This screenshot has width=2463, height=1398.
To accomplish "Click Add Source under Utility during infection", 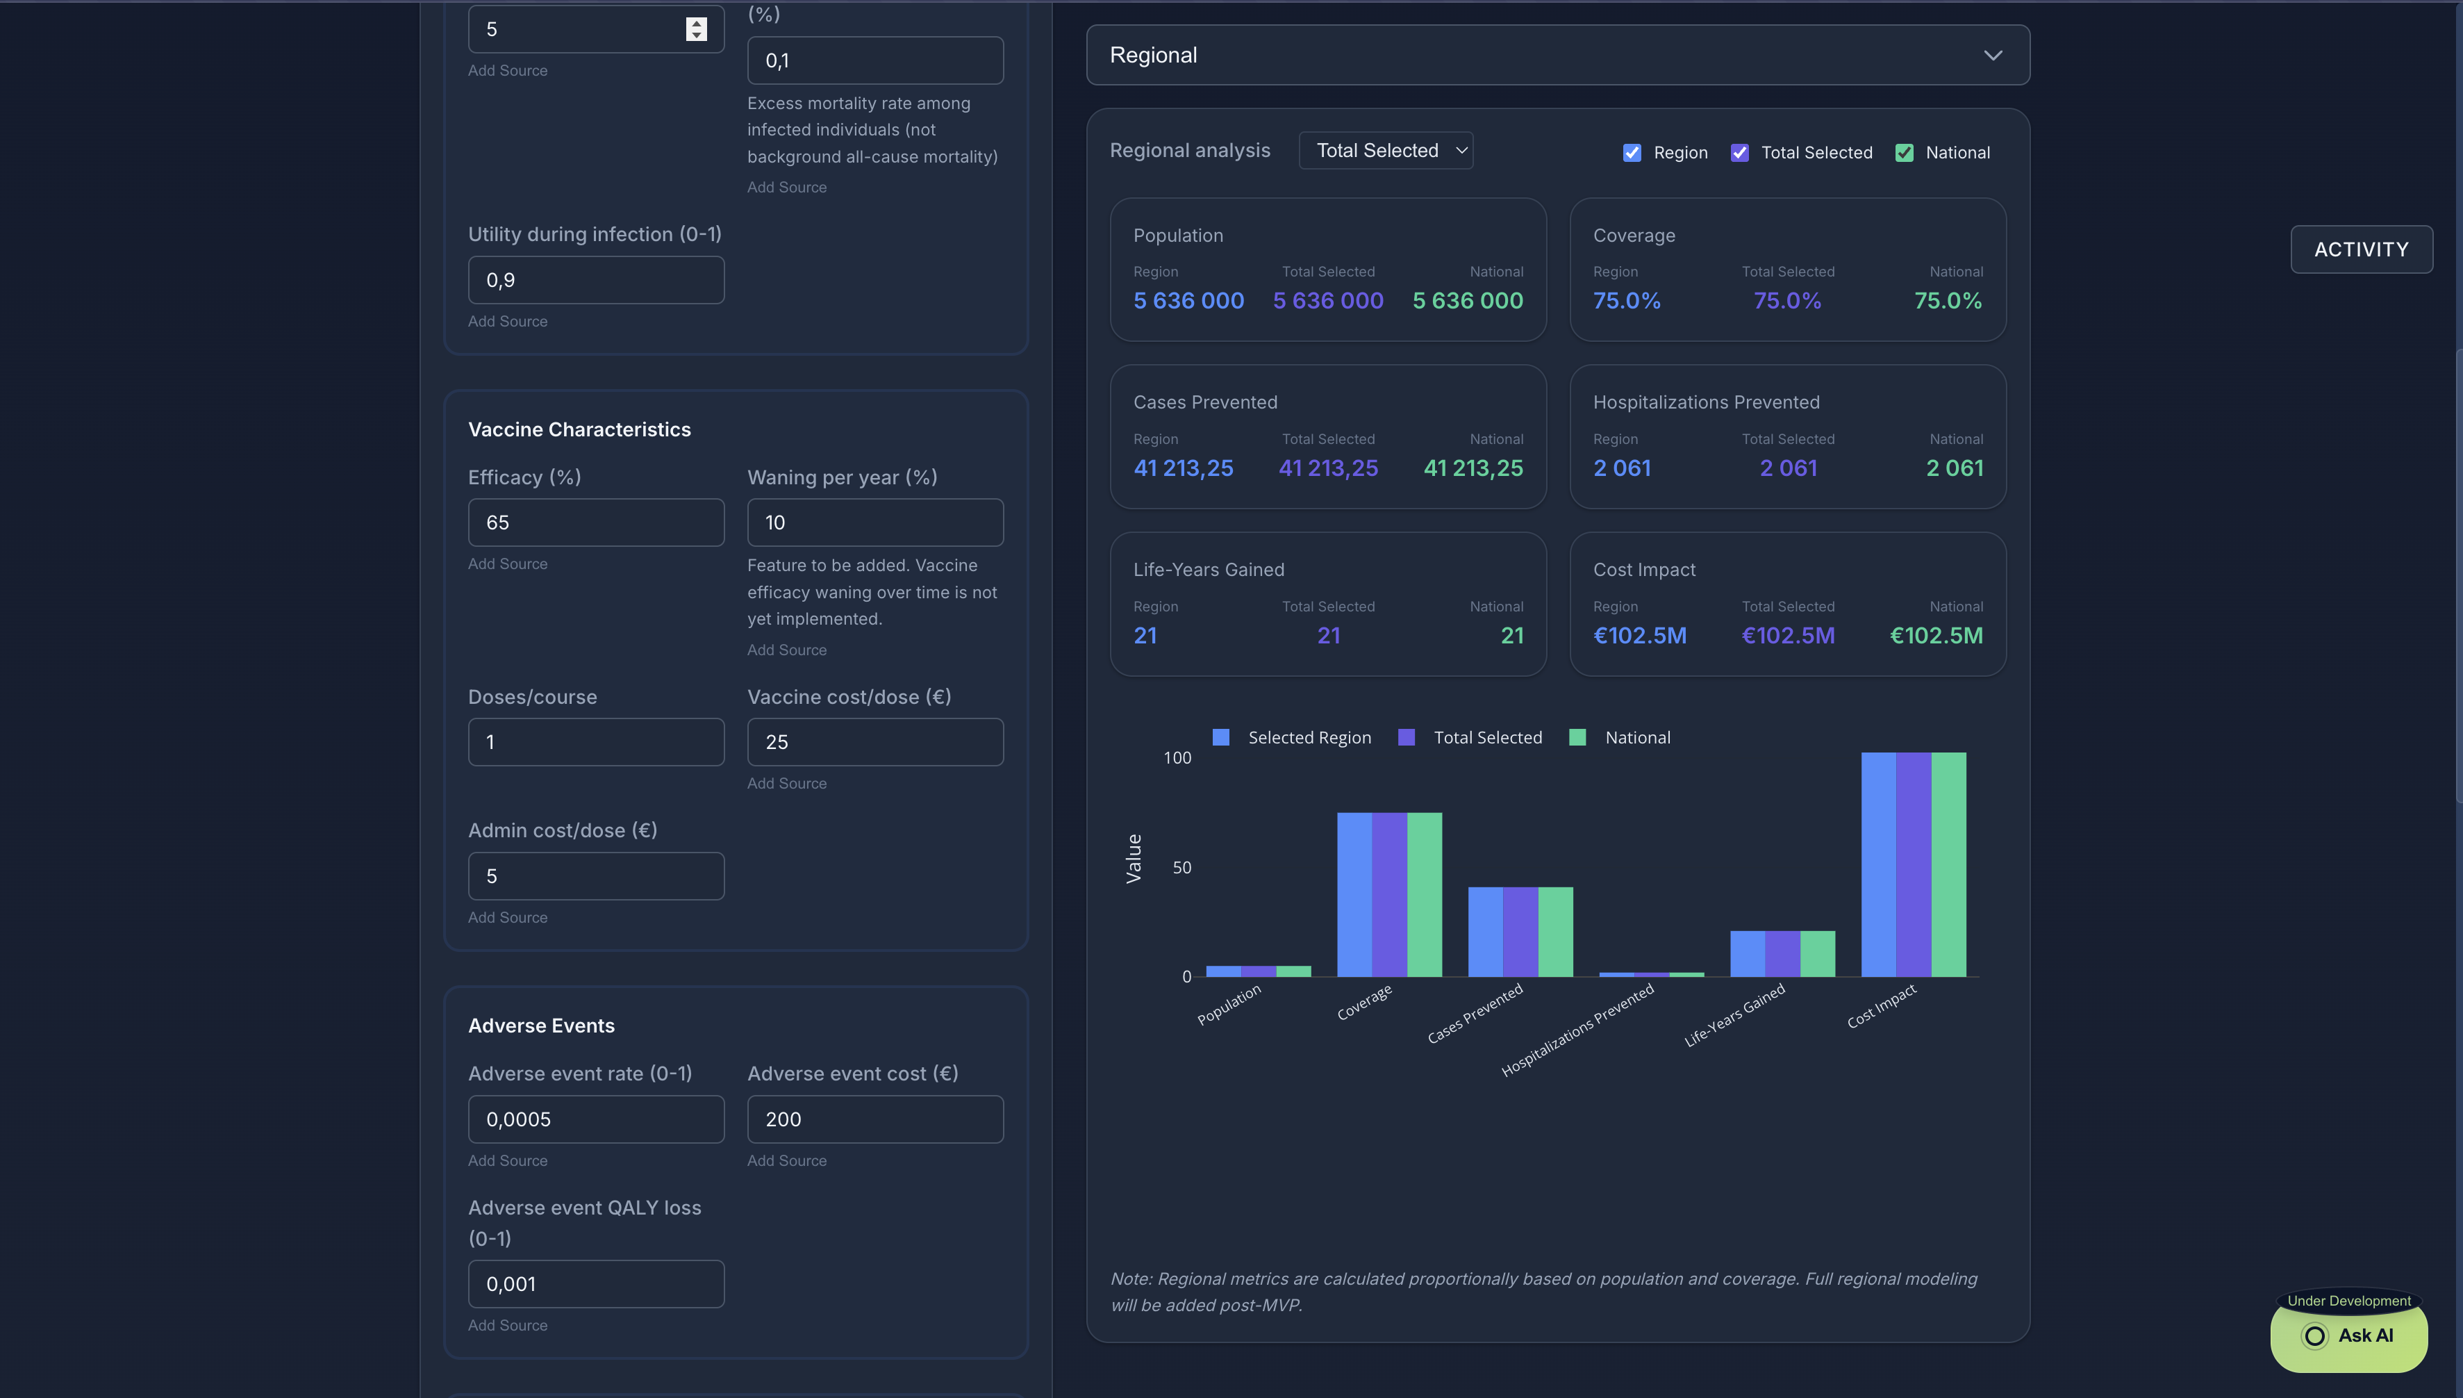I will (508, 322).
